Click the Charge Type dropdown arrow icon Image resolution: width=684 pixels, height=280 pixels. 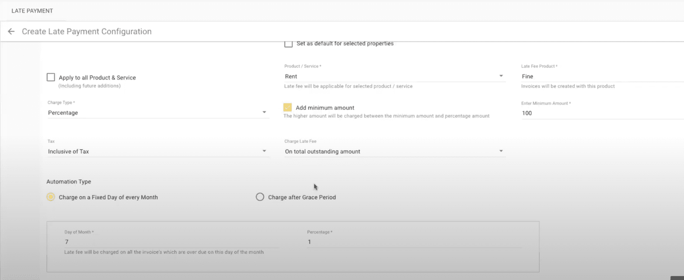tap(264, 112)
